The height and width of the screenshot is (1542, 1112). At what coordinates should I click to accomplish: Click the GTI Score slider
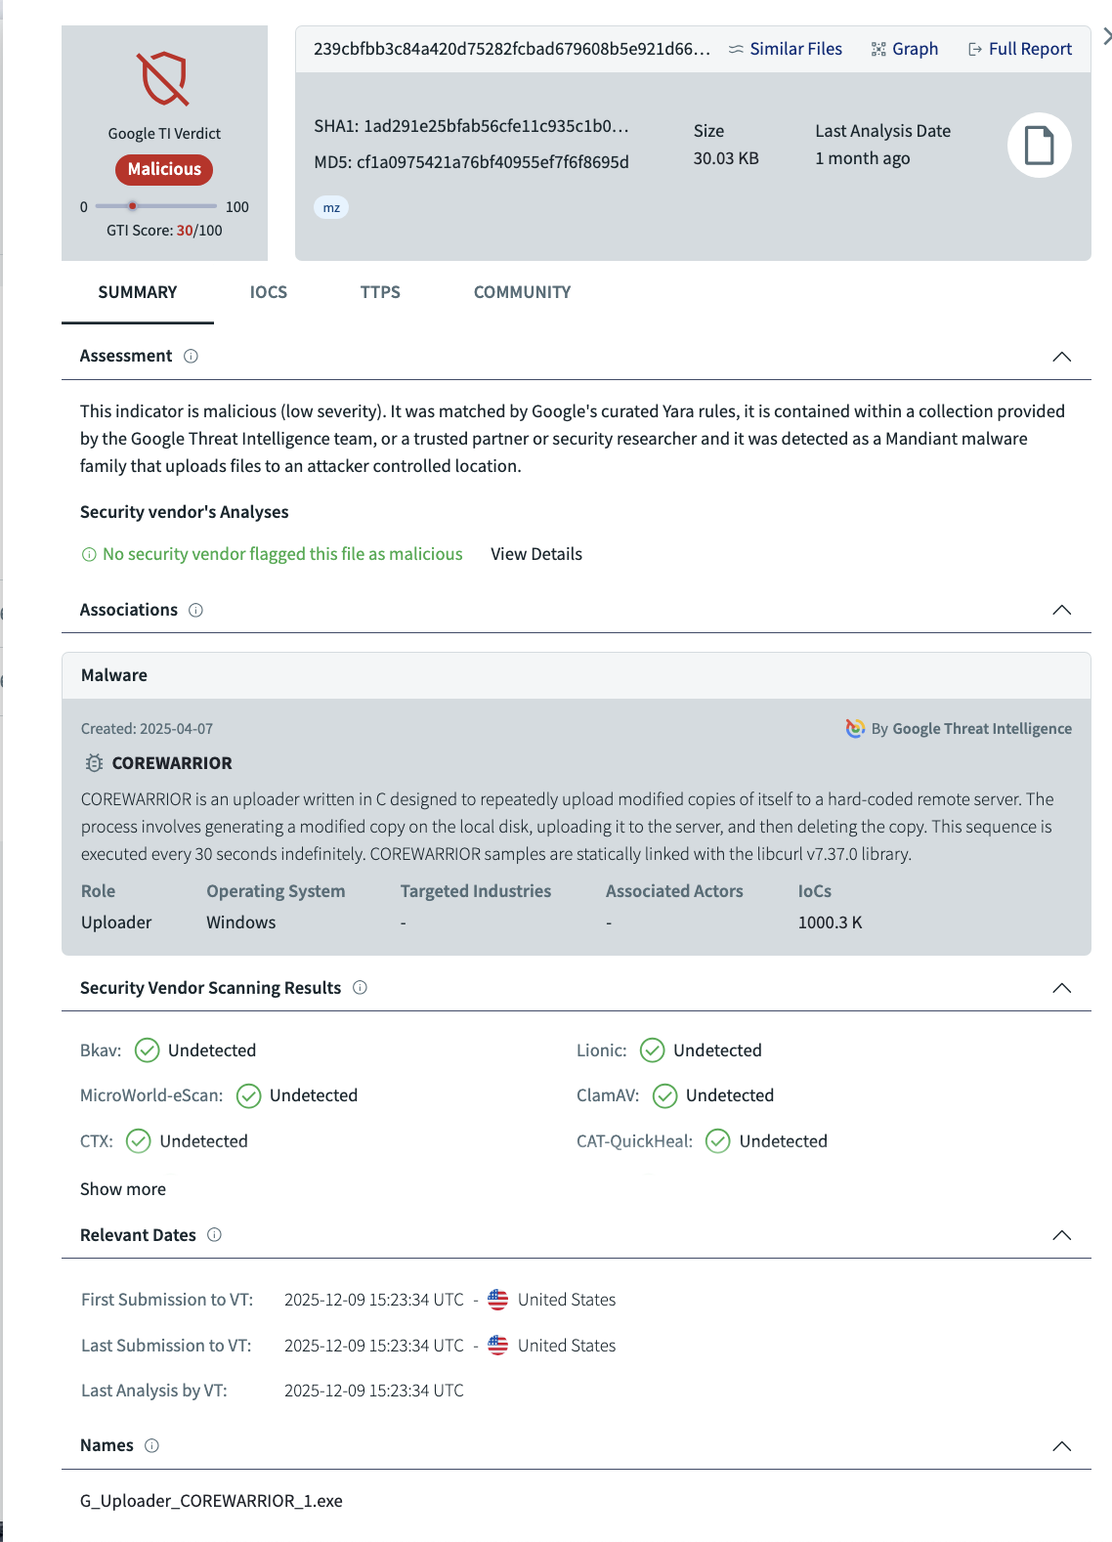coord(156,206)
